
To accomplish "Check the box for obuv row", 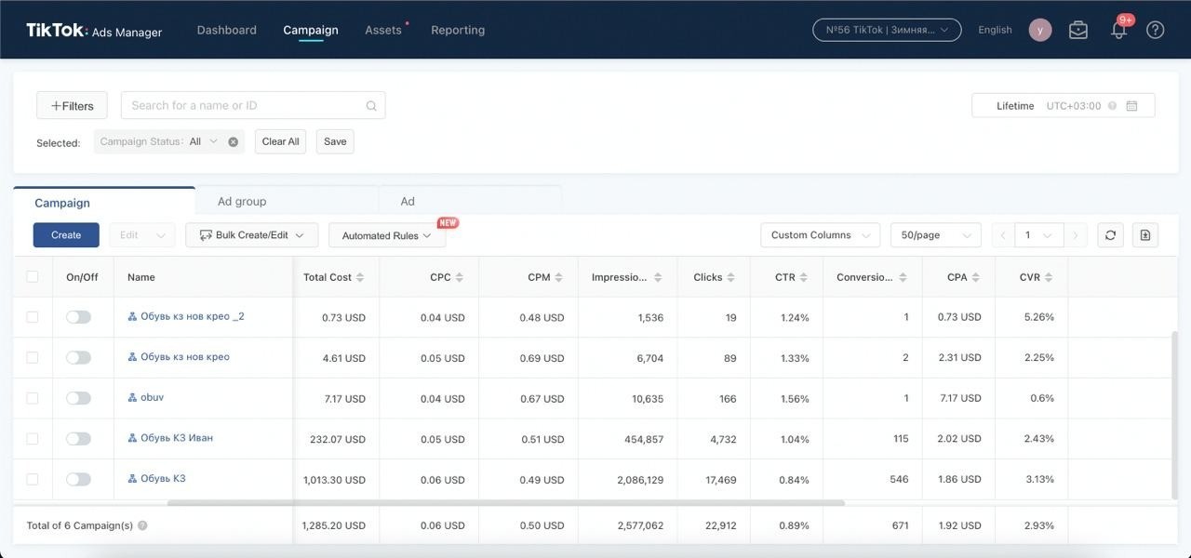I will click(x=33, y=398).
